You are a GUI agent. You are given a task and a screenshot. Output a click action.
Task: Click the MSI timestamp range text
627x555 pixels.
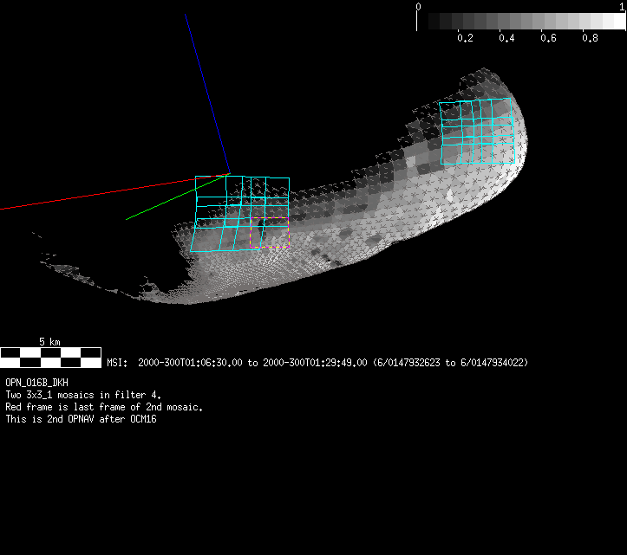pos(317,363)
